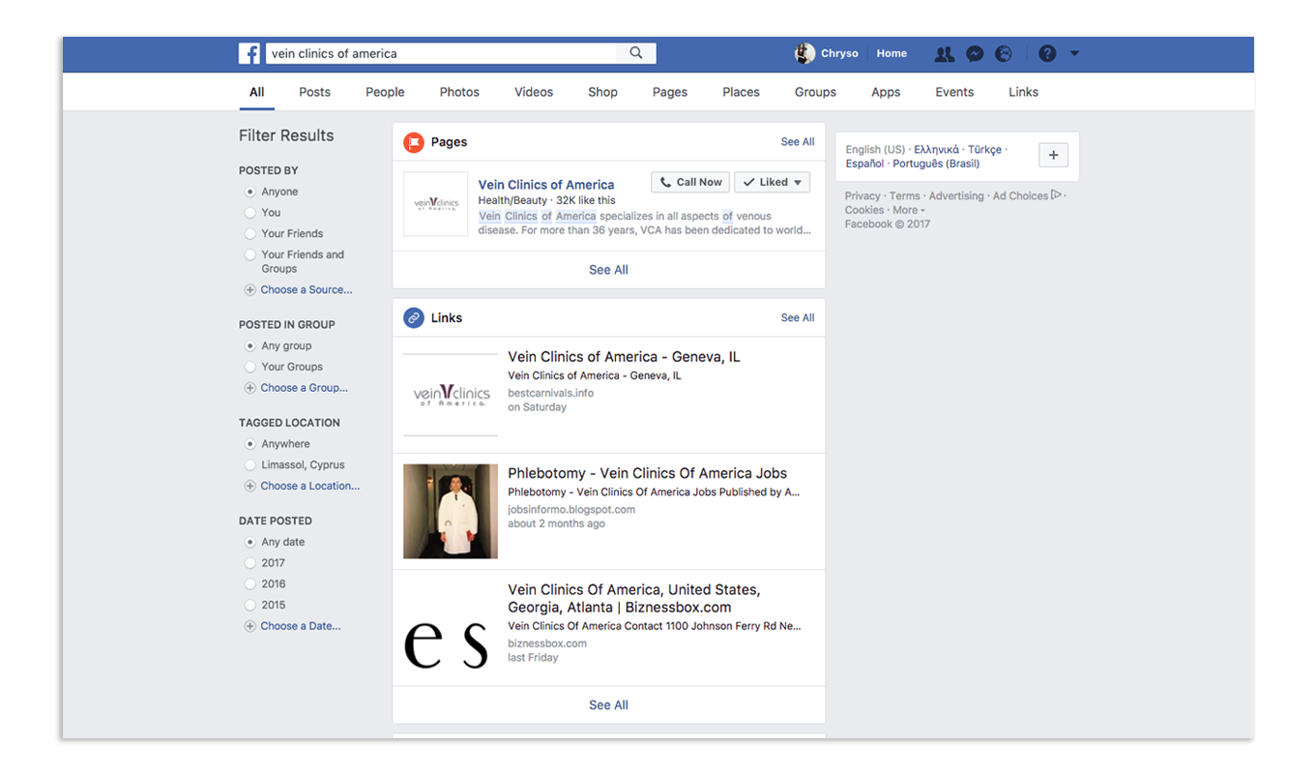Click See All in Pages header

tap(798, 142)
